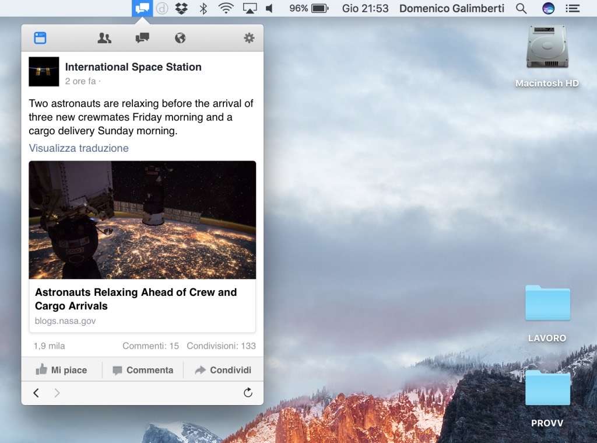
Task: Click the Condividi share button
Action: click(223, 370)
